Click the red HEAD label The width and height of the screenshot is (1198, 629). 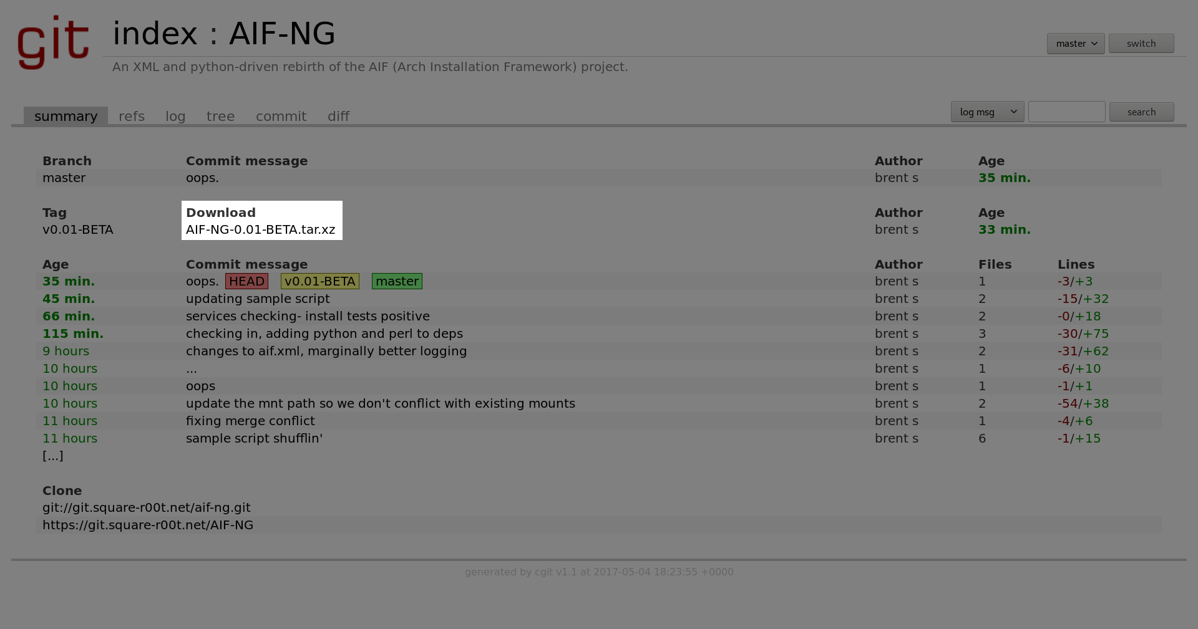pyautogui.click(x=246, y=282)
